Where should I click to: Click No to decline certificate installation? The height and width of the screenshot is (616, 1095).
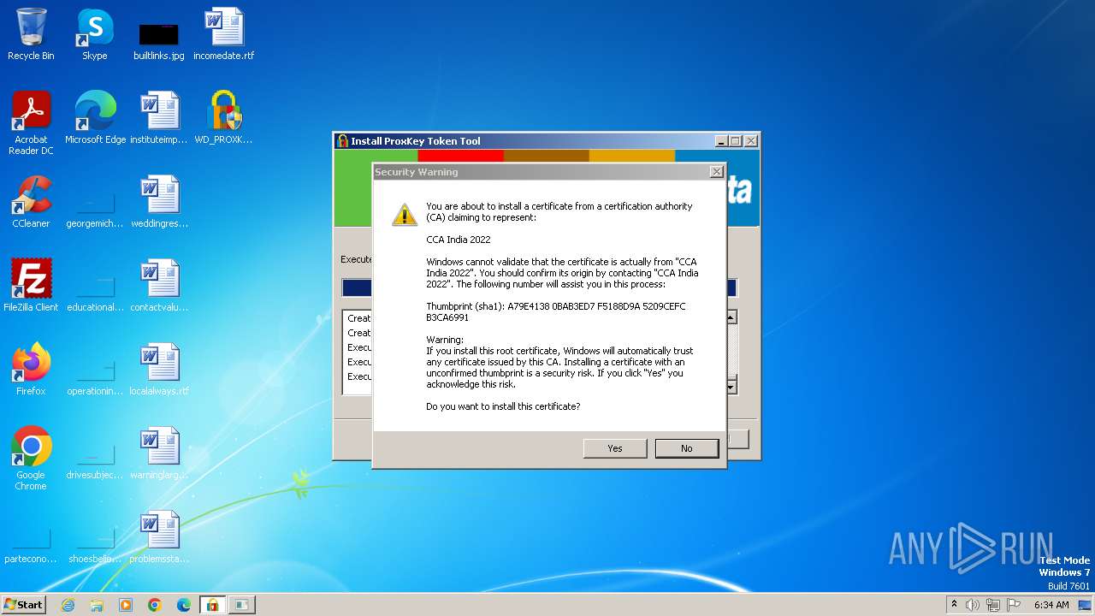[687, 448]
